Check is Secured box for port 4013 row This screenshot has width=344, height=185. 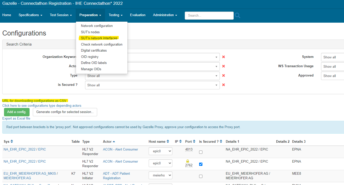point(201,152)
